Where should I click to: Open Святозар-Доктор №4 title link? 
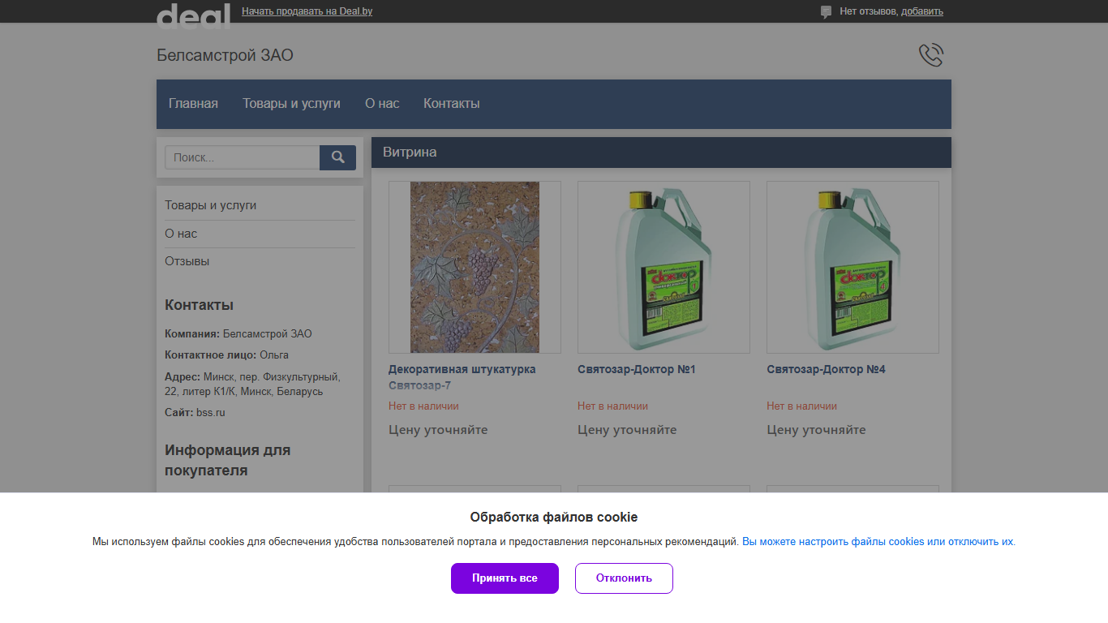(x=826, y=370)
